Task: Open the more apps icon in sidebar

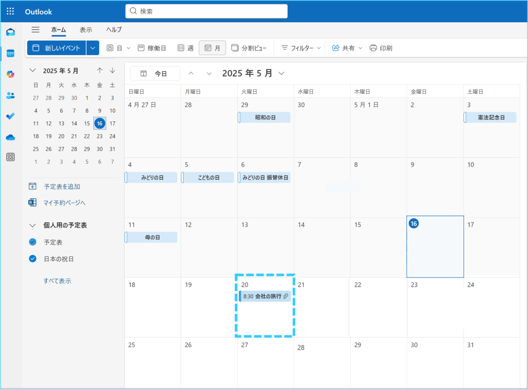Action: [10, 157]
